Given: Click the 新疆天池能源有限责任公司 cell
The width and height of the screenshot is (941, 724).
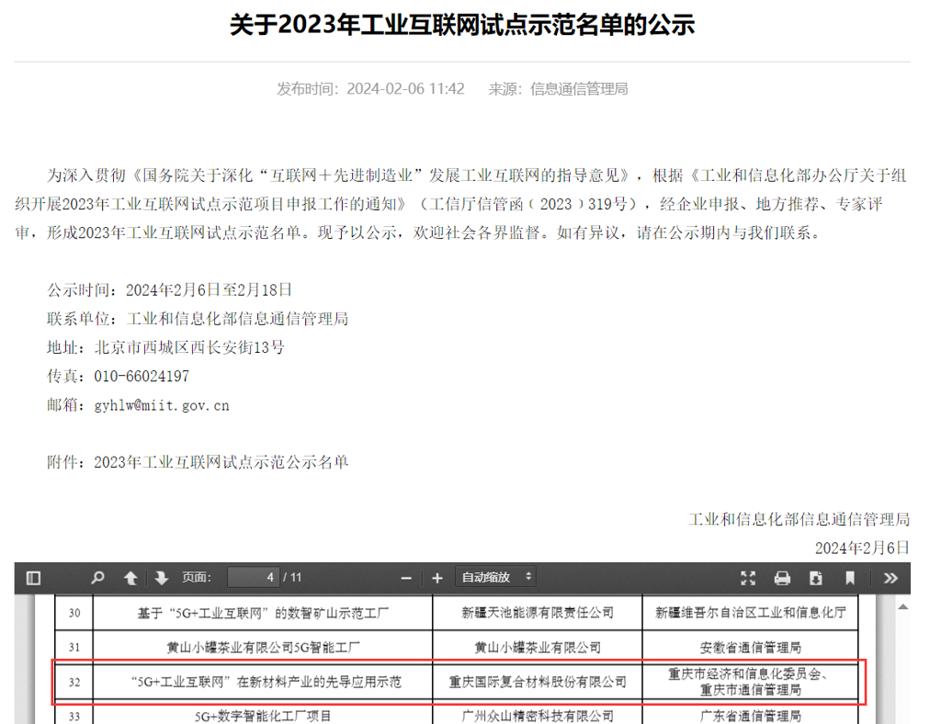Looking at the screenshot, I should [538, 612].
